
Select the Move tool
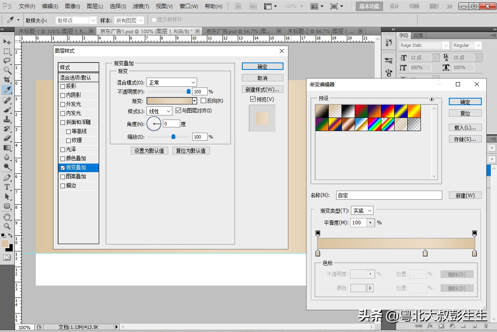[x=7, y=42]
